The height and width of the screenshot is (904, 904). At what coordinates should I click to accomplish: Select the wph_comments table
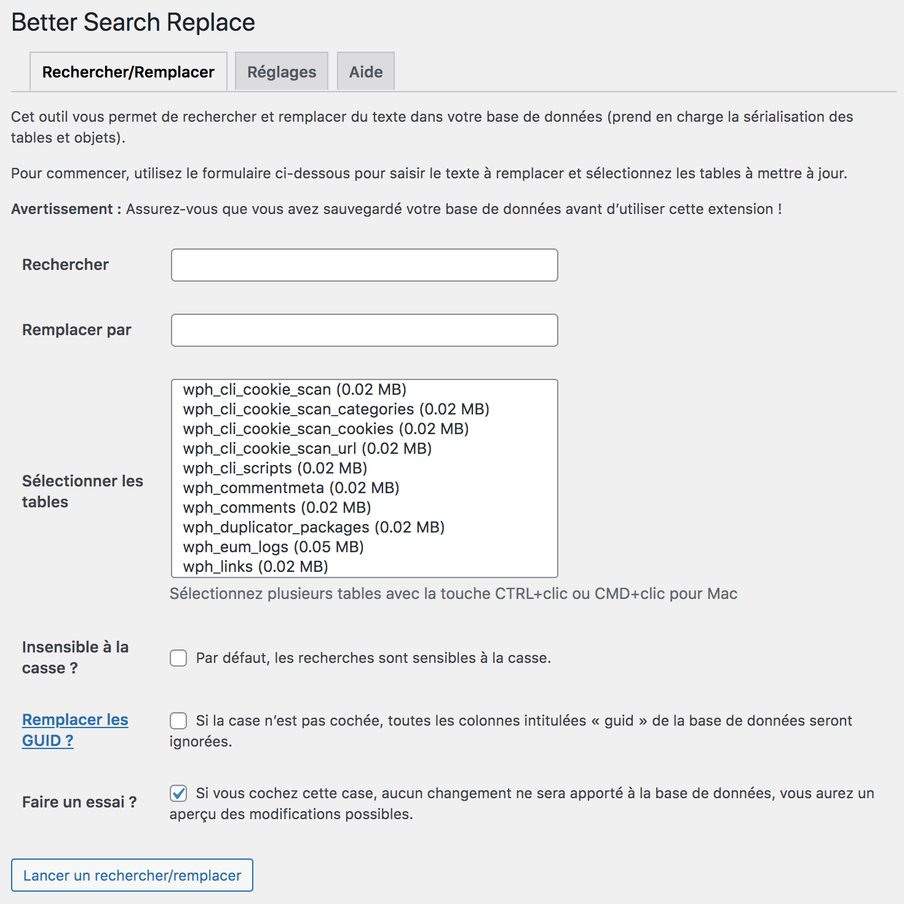(x=277, y=507)
